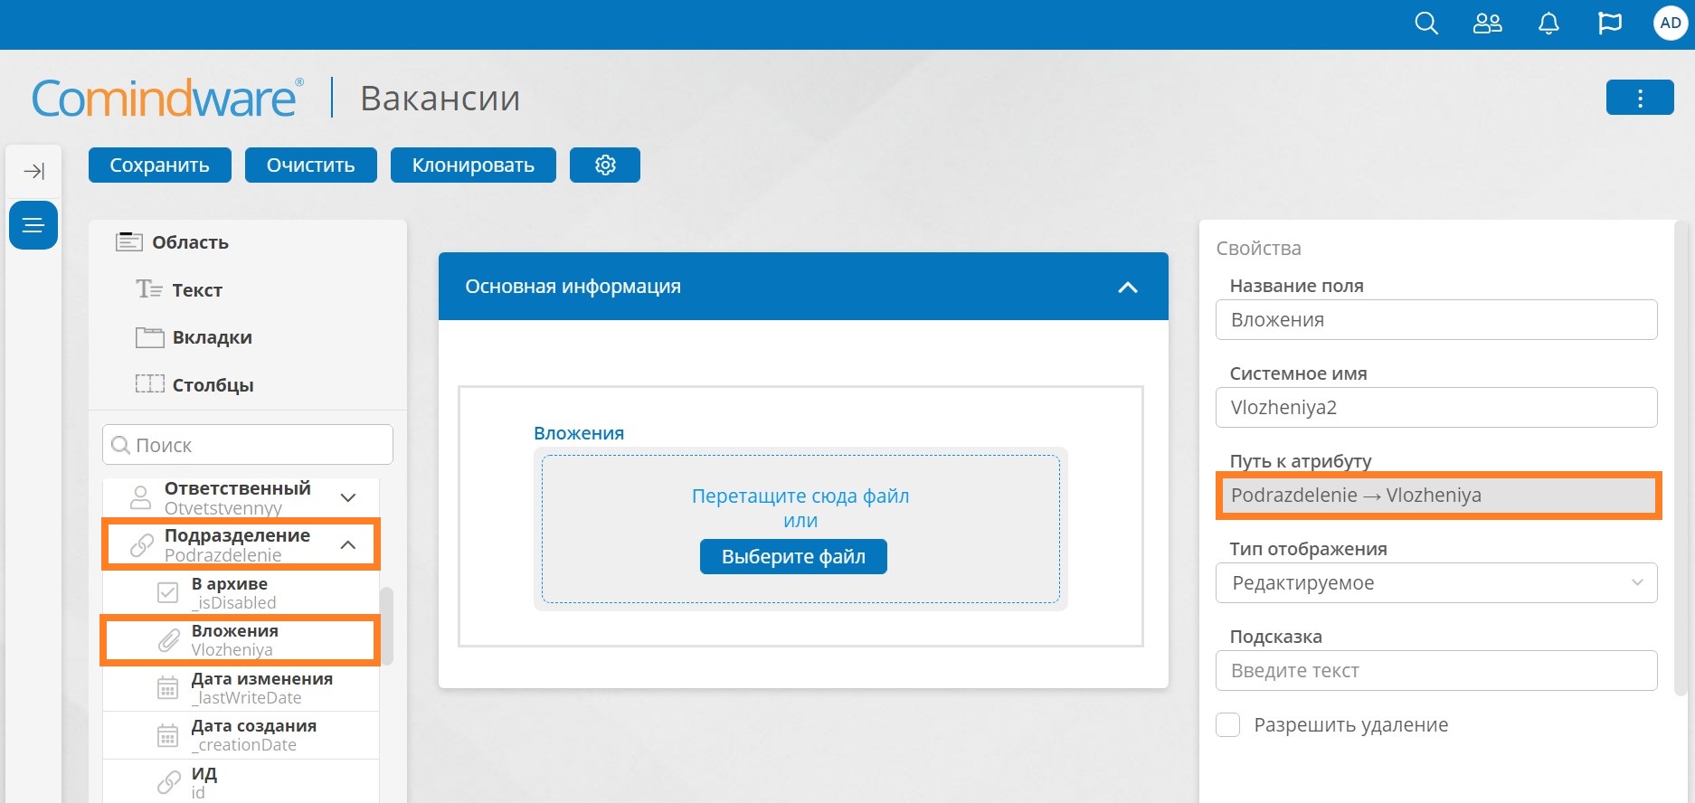1695x803 pixels.
Task: Click the Основная информация header title
Action: click(573, 286)
